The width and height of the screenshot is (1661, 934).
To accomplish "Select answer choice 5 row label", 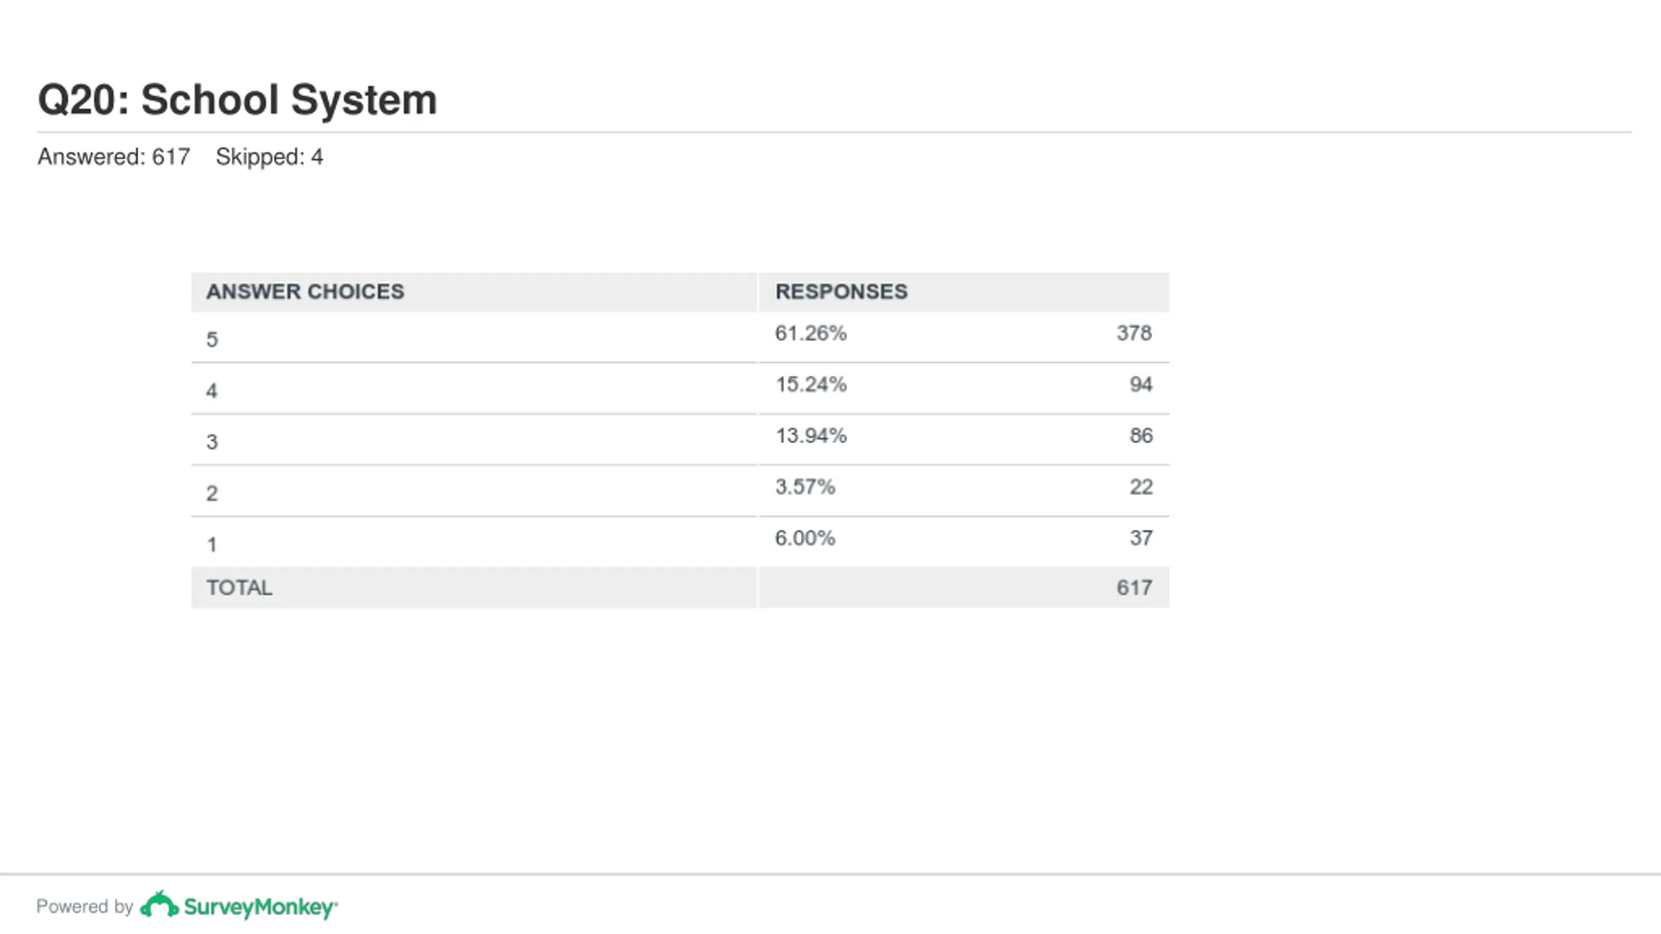I will point(212,340).
